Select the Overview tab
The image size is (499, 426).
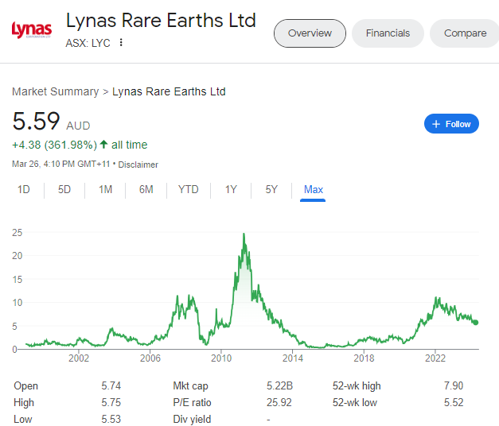[310, 33]
